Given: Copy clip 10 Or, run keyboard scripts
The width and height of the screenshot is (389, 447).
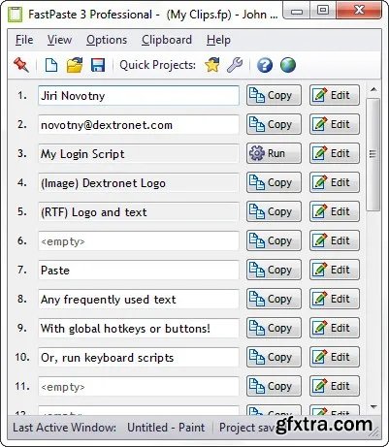Looking at the screenshot, I should click(274, 357).
